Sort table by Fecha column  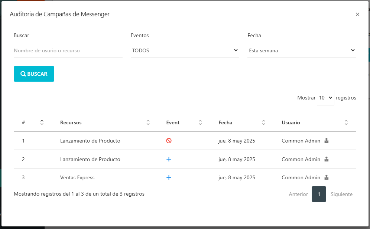tap(264, 122)
